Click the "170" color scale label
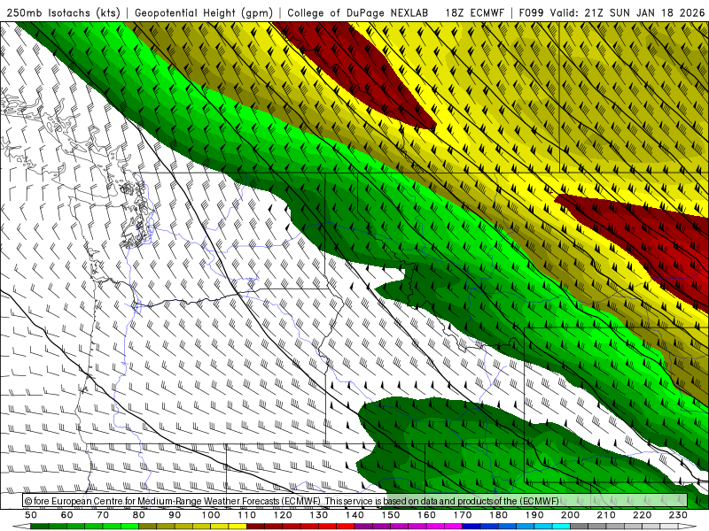This screenshot has height=531, width=709. (463, 515)
